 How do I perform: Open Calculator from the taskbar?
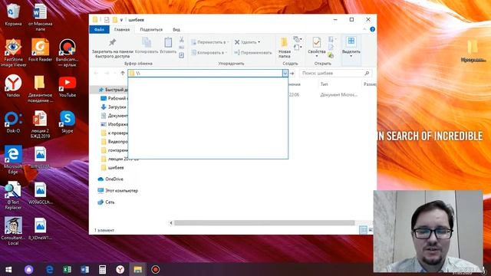coord(102,269)
